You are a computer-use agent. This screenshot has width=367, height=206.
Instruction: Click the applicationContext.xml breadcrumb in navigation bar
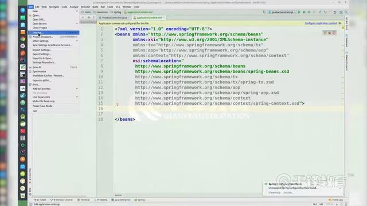point(138,12)
